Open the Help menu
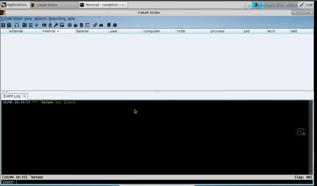This screenshot has height=186, width=317. click(71, 19)
